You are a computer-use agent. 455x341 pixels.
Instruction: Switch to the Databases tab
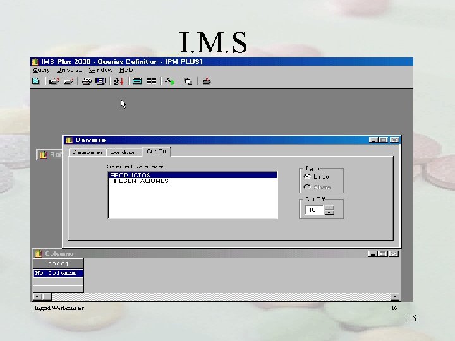click(x=87, y=152)
